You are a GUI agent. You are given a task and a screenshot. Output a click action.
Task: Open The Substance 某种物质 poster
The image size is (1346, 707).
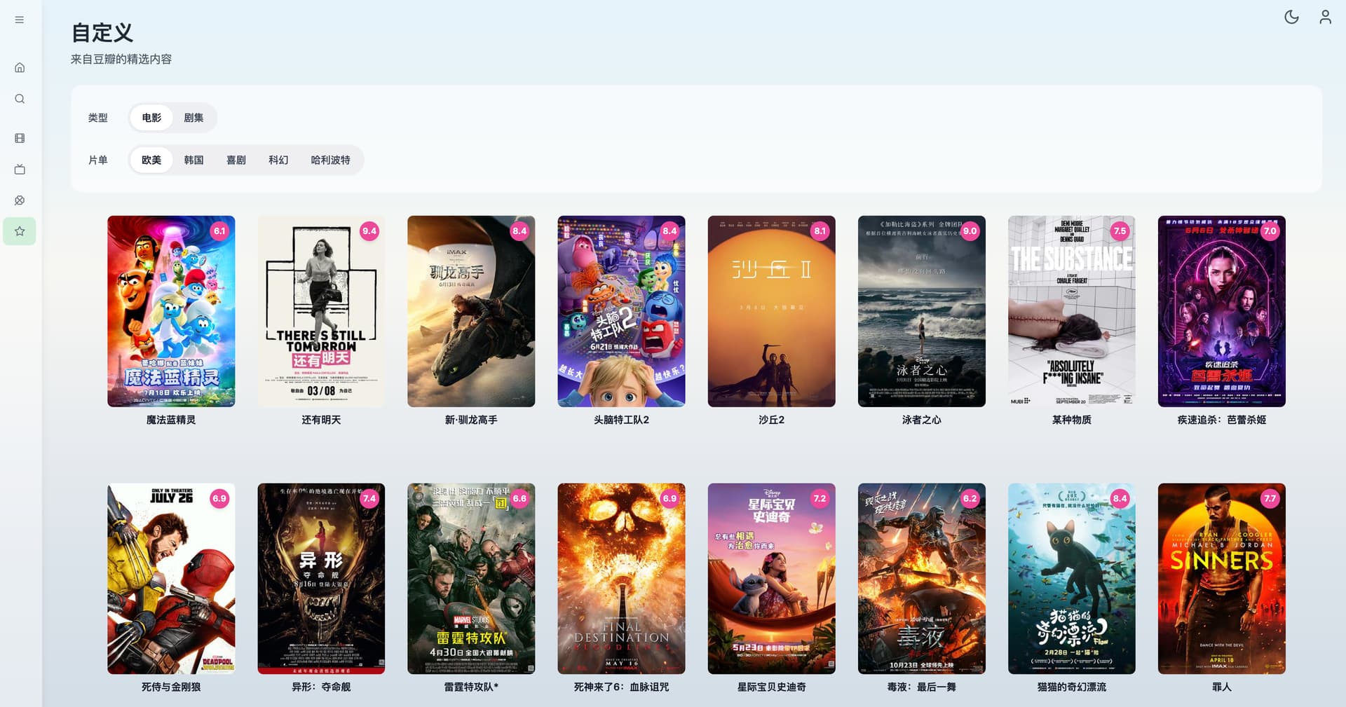[x=1072, y=311]
